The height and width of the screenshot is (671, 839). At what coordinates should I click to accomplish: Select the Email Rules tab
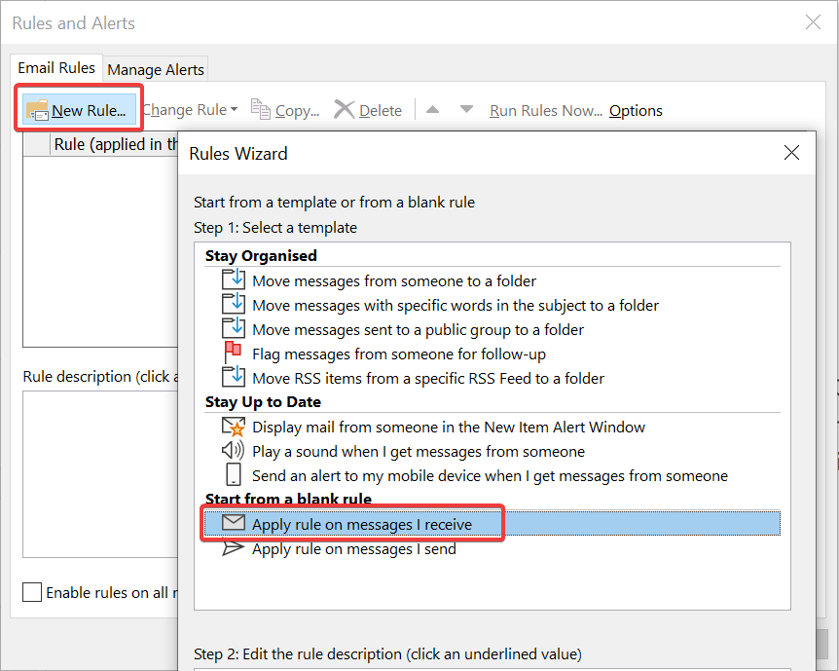coord(56,68)
